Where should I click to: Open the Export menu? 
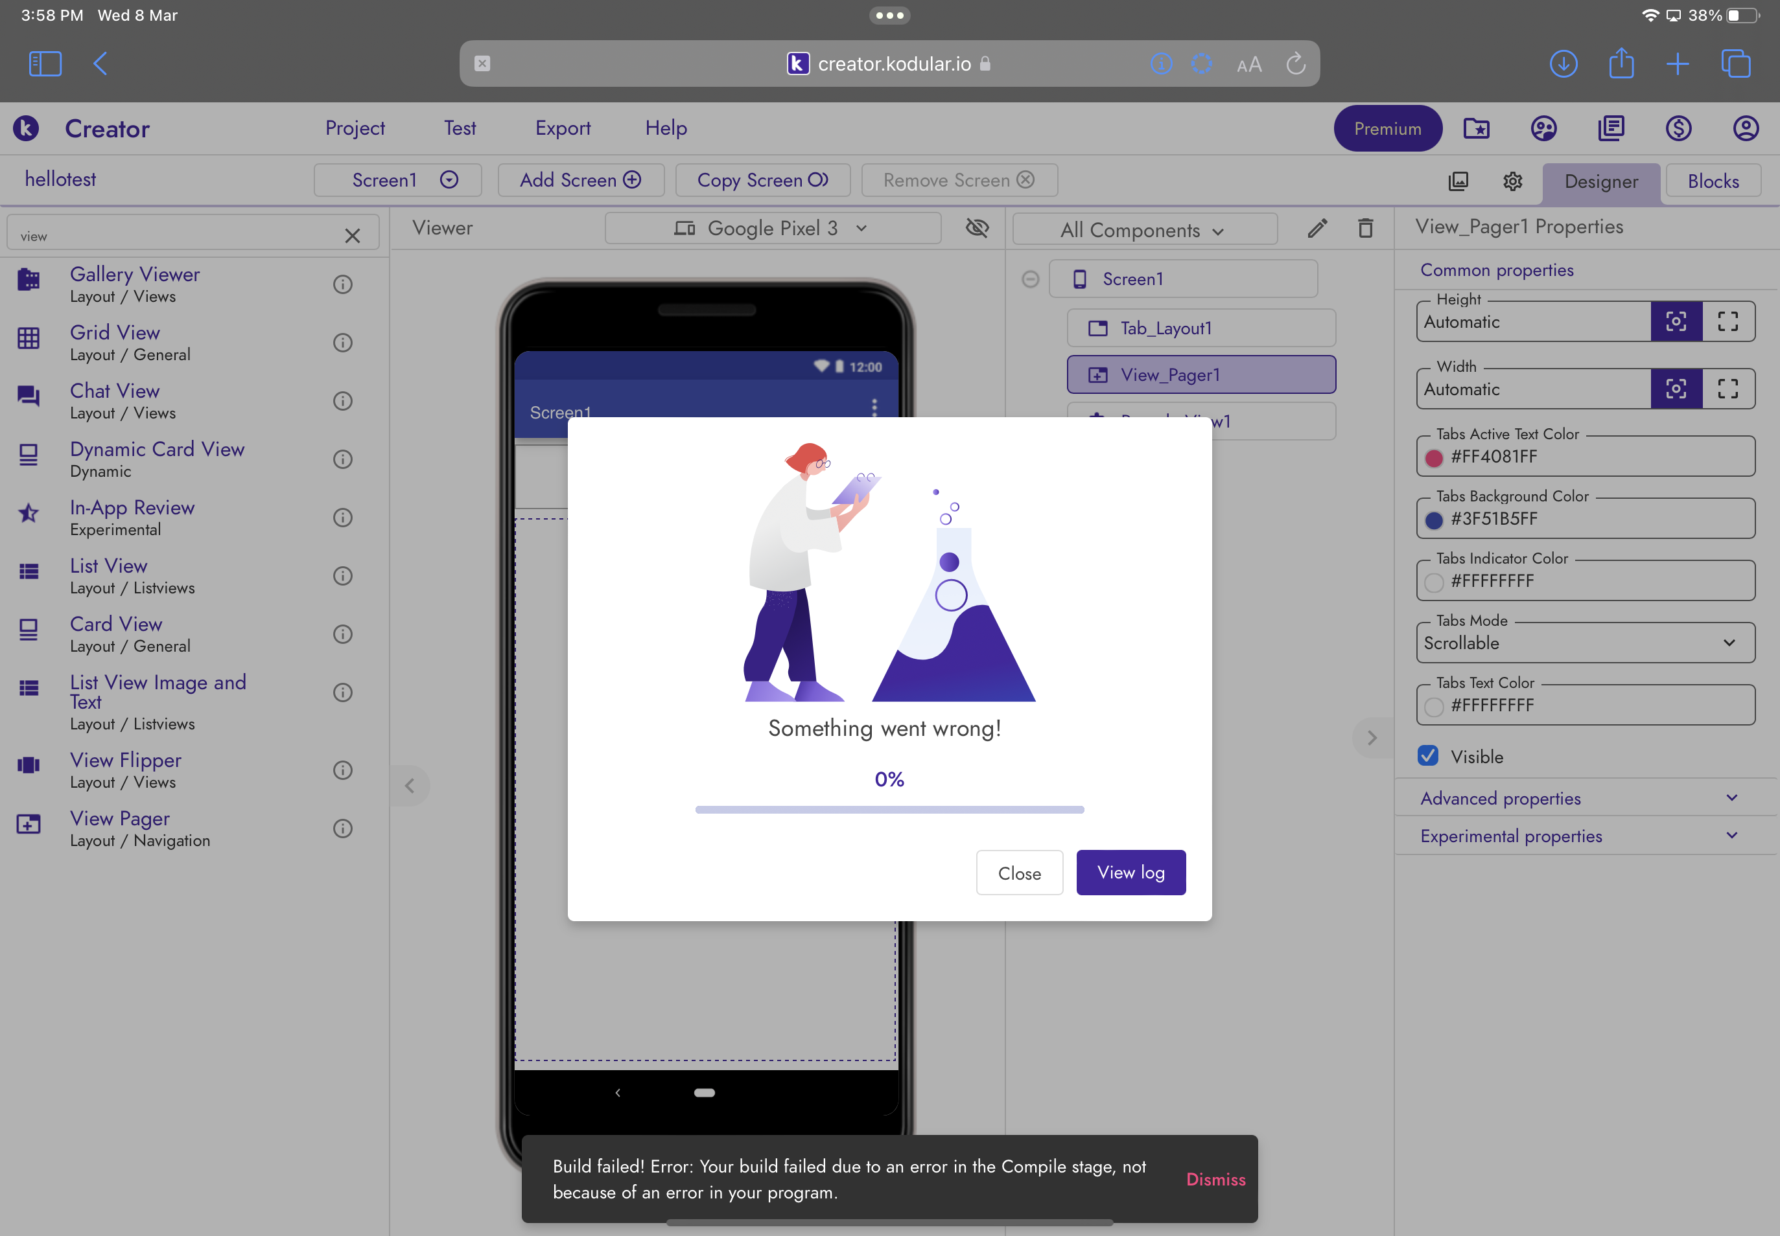coord(563,128)
